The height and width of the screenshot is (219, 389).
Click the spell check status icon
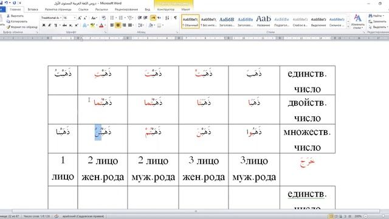tap(57, 217)
